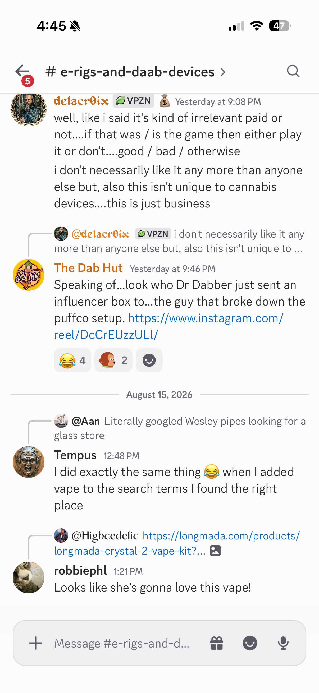Toggle the monkey emoji reaction
319x693 pixels.
point(113,360)
